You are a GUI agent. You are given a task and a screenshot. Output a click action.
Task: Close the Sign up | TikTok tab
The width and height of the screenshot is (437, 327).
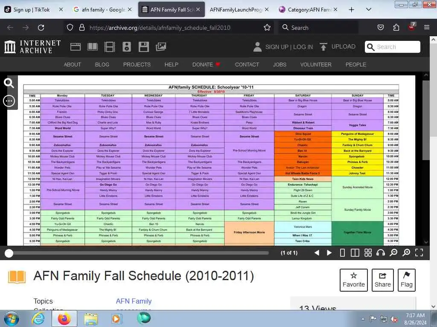[x=61, y=10]
